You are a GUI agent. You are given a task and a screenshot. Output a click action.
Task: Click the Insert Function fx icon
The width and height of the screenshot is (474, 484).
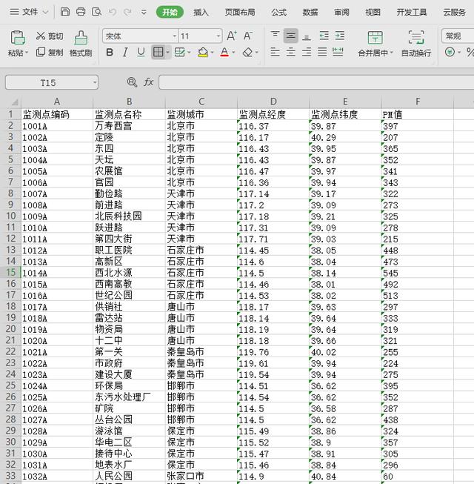click(x=149, y=82)
